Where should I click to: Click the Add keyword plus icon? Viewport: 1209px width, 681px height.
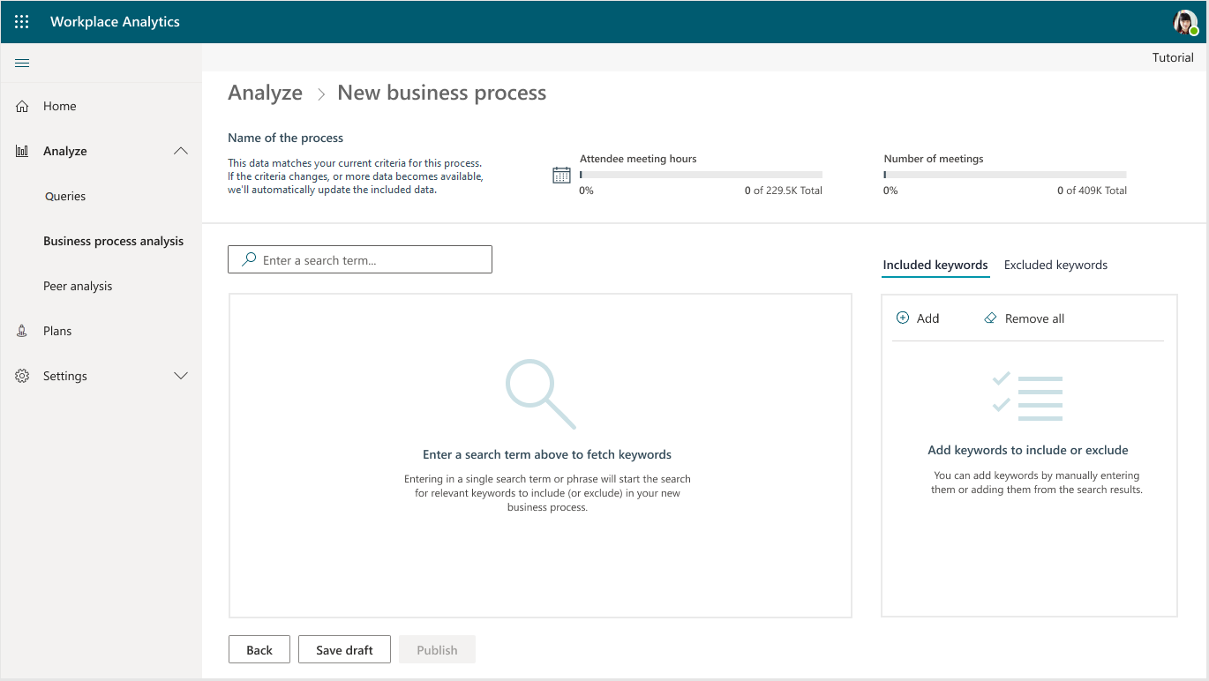click(x=903, y=318)
